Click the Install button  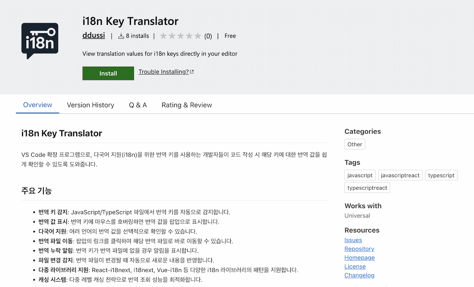click(108, 73)
